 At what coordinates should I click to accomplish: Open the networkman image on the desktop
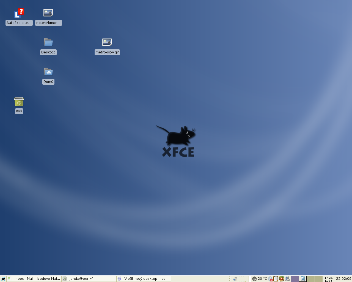[48, 13]
